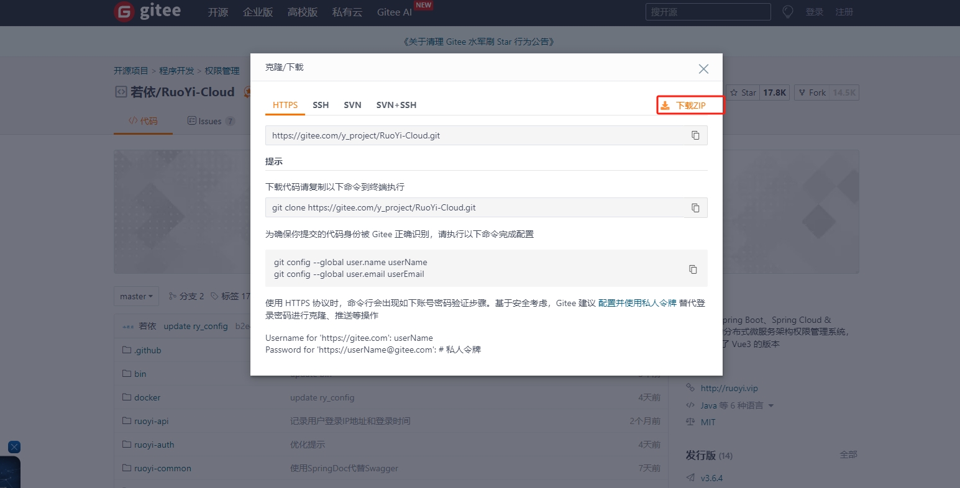Open the .github folder

(147, 350)
